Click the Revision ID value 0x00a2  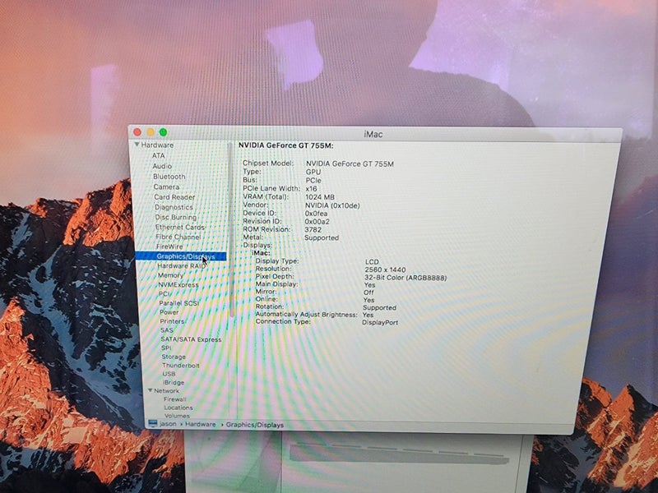(317, 222)
